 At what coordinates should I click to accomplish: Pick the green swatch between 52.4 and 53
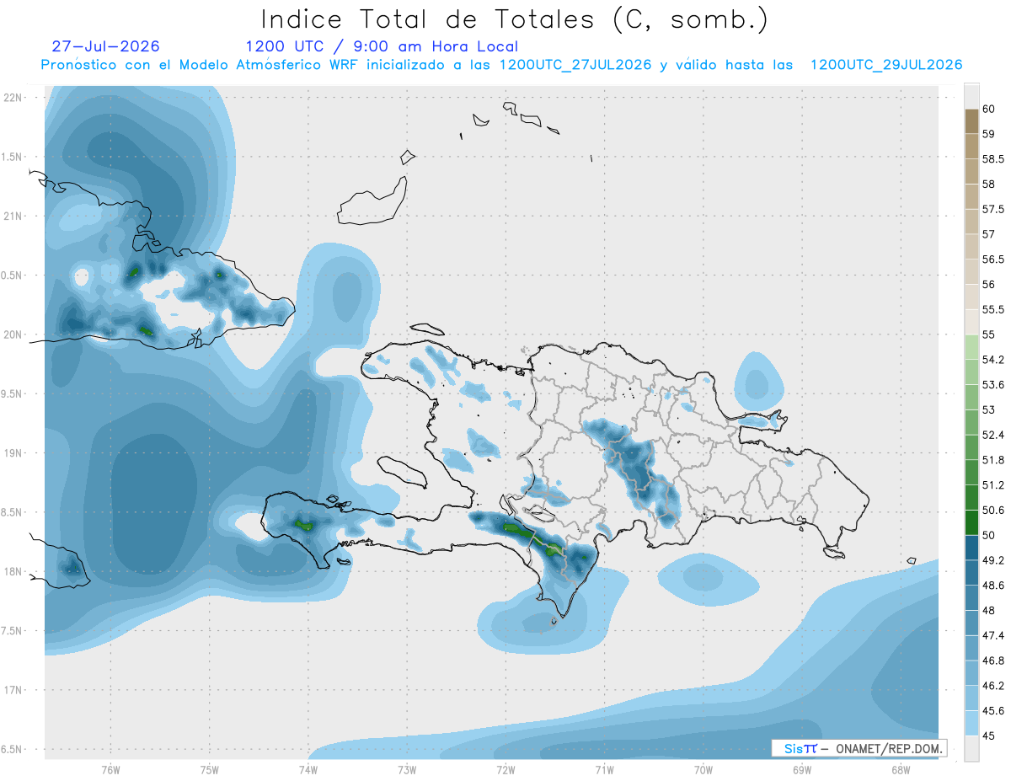(x=971, y=422)
